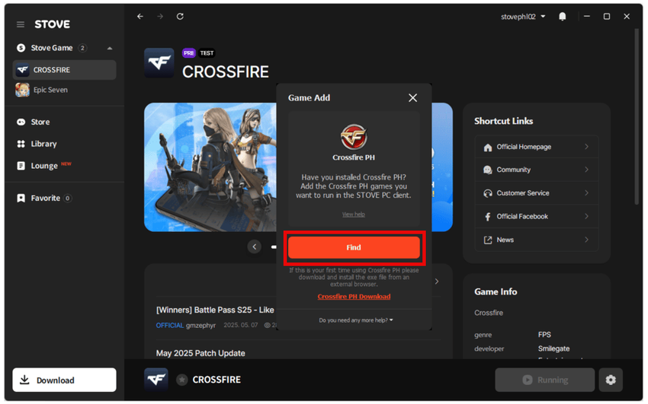Open the Favorite list

tap(46, 199)
